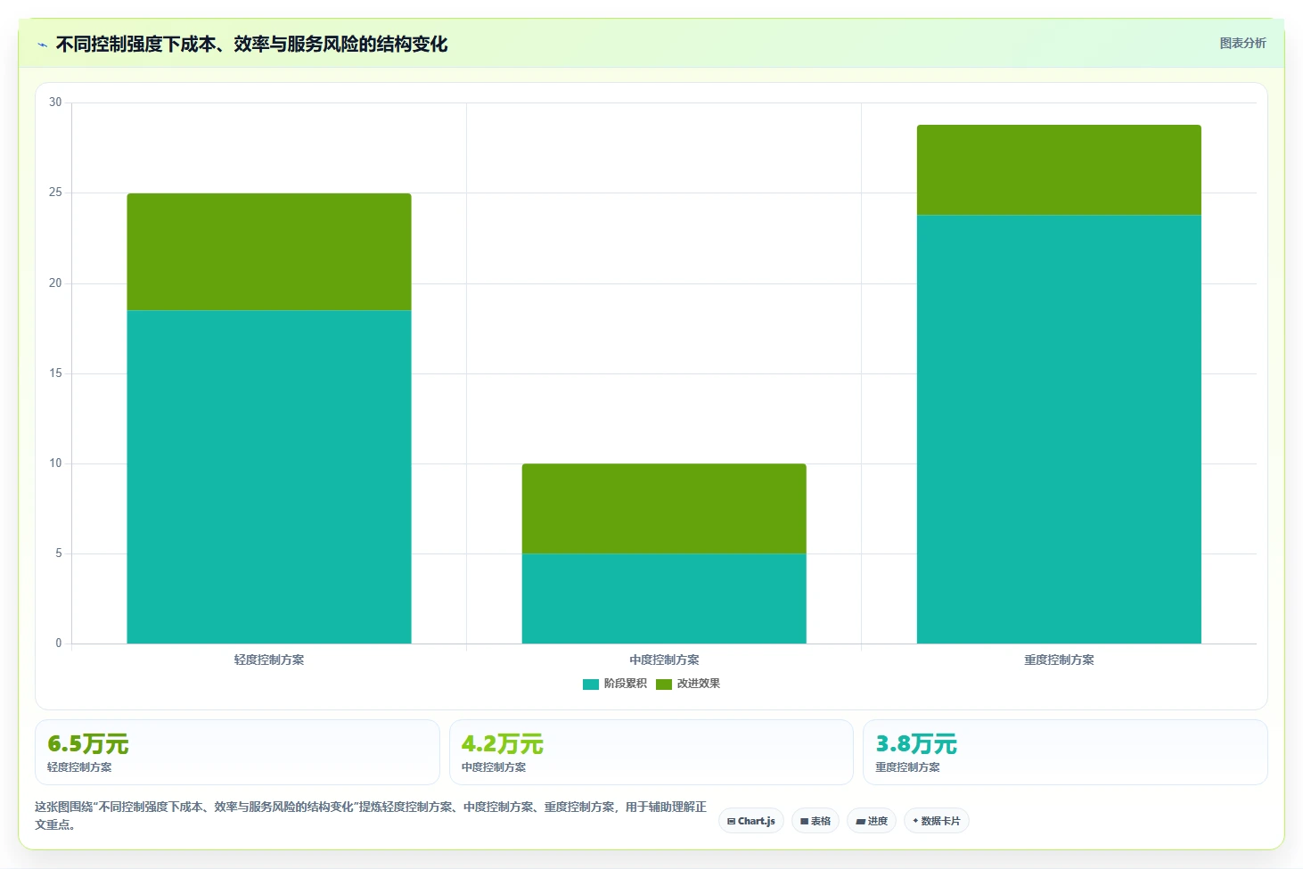Click the description paragraph starting 这张图围绕
The image size is (1303, 869).
click(371, 816)
